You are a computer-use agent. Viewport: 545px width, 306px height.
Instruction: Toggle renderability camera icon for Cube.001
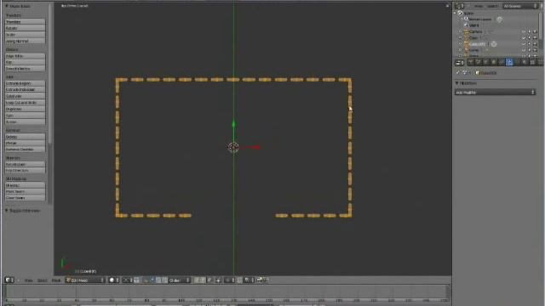coord(536,44)
